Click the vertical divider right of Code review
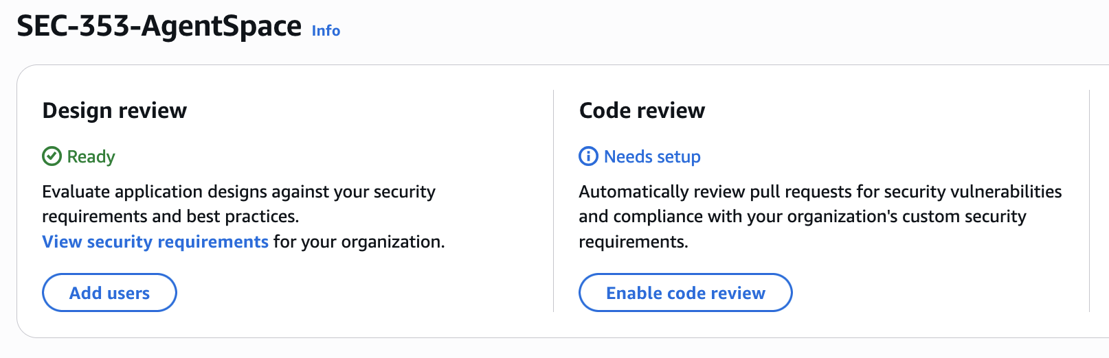Viewport: 1109px width, 358px height. [1090, 200]
